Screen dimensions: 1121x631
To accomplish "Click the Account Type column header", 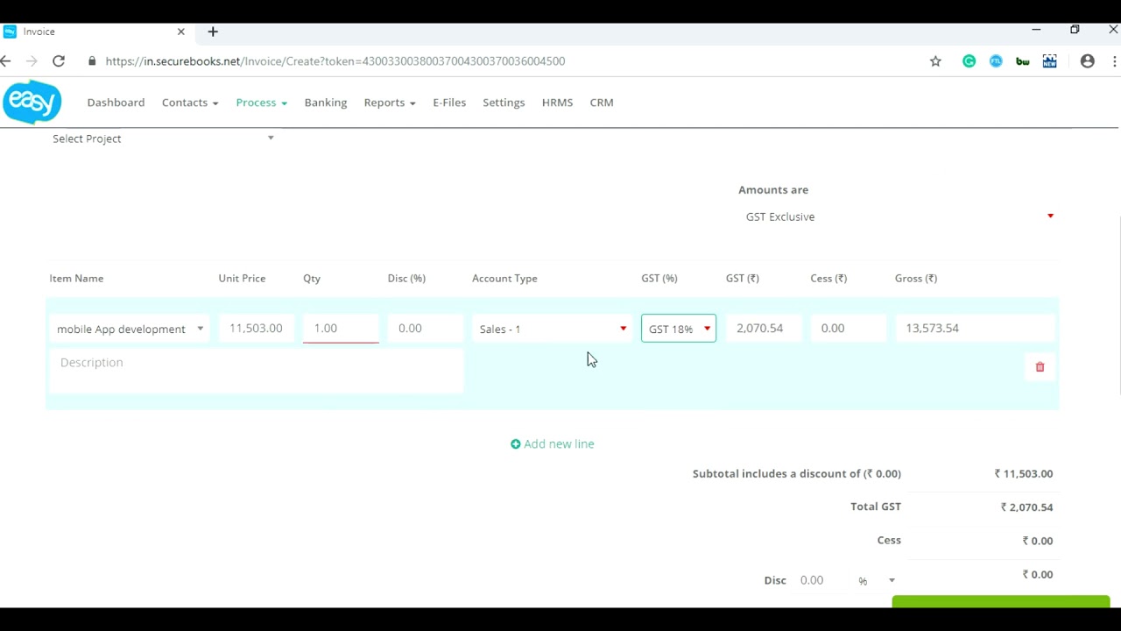I will (x=504, y=279).
